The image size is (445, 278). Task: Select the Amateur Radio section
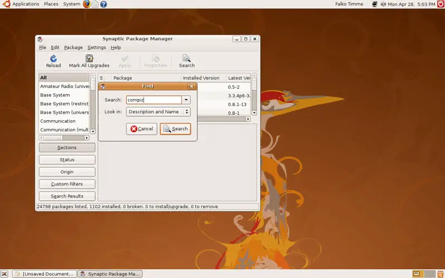click(x=64, y=86)
